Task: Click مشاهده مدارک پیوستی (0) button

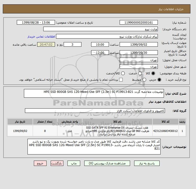Action: click(x=107, y=163)
